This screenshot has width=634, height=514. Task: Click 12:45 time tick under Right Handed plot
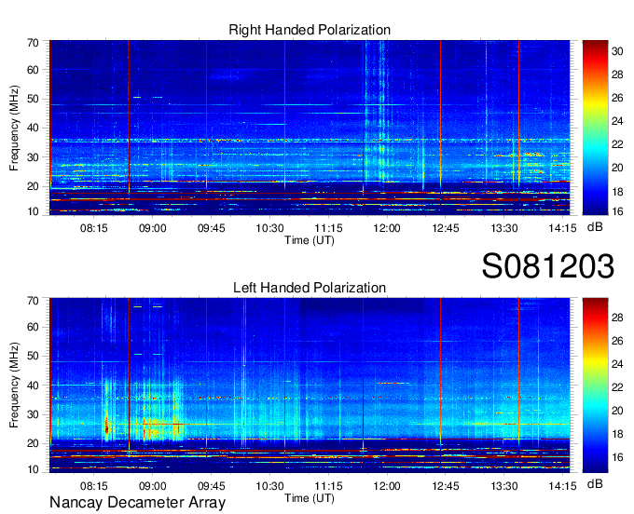point(446,228)
